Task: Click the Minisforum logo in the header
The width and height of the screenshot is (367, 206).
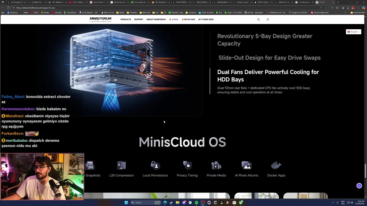Action: (100, 19)
